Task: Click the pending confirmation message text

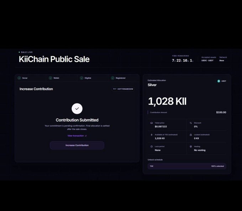Action: click(x=77, y=128)
